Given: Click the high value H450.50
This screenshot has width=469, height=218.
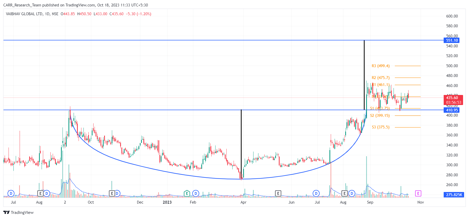Looking at the screenshot, I should (84, 14).
